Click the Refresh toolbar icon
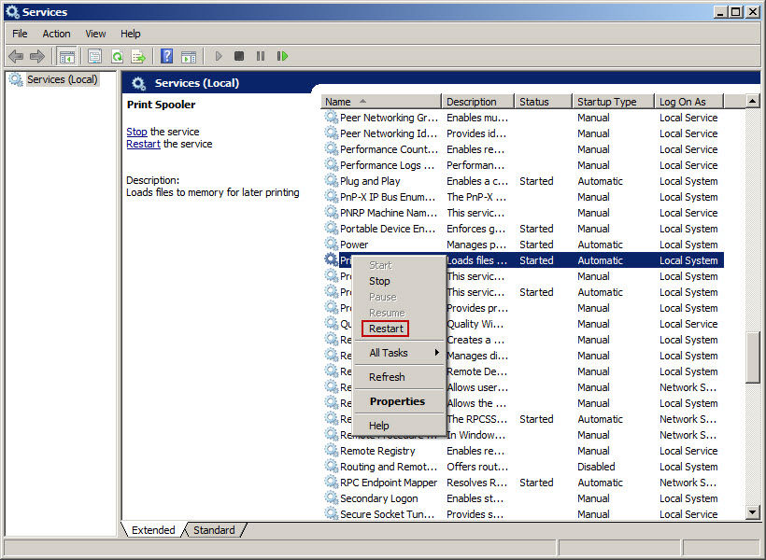766x560 pixels. (x=117, y=56)
